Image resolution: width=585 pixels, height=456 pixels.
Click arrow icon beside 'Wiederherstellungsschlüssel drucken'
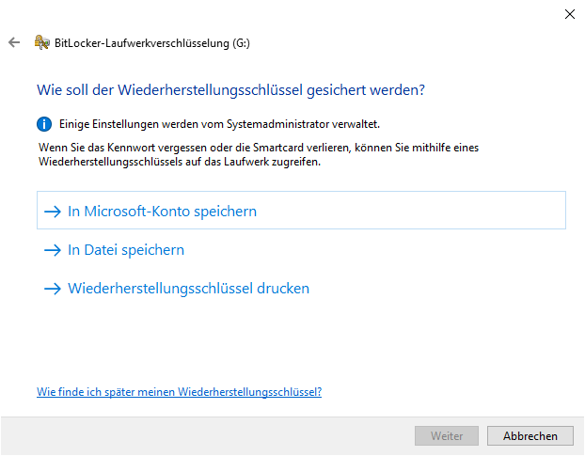tap(52, 289)
